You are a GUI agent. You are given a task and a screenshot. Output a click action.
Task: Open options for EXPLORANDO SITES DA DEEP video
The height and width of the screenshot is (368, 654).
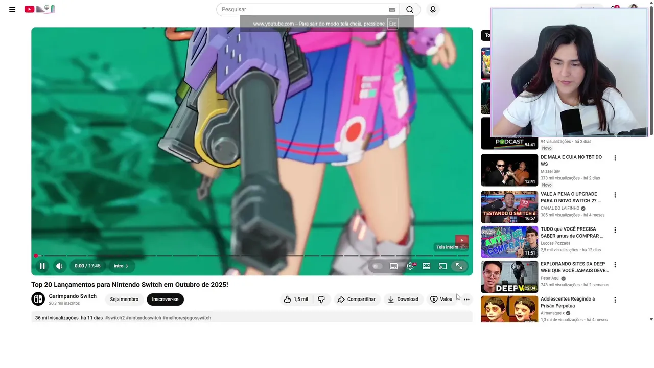(x=615, y=265)
